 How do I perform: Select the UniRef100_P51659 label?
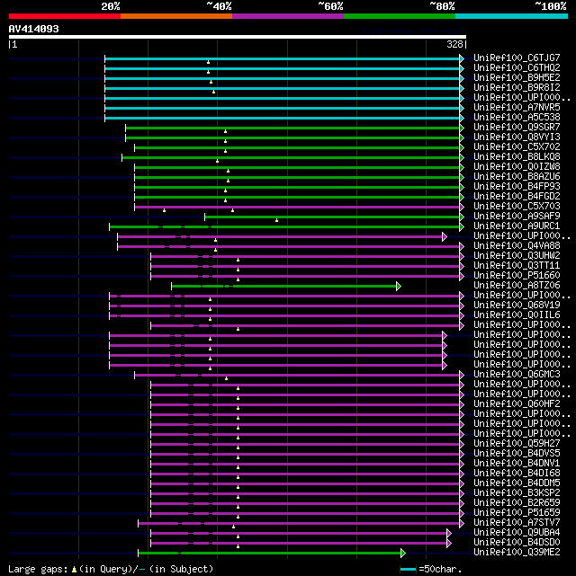point(517,513)
